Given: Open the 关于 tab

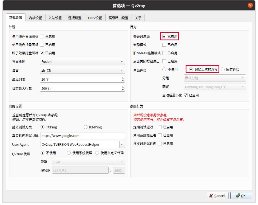Looking at the screenshot, I should (x=138, y=17).
